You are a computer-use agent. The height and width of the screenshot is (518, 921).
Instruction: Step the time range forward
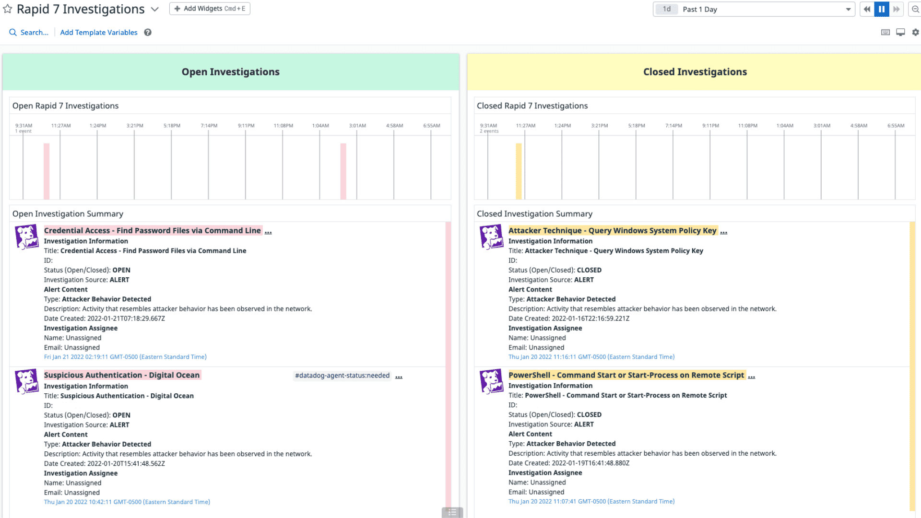click(x=896, y=9)
